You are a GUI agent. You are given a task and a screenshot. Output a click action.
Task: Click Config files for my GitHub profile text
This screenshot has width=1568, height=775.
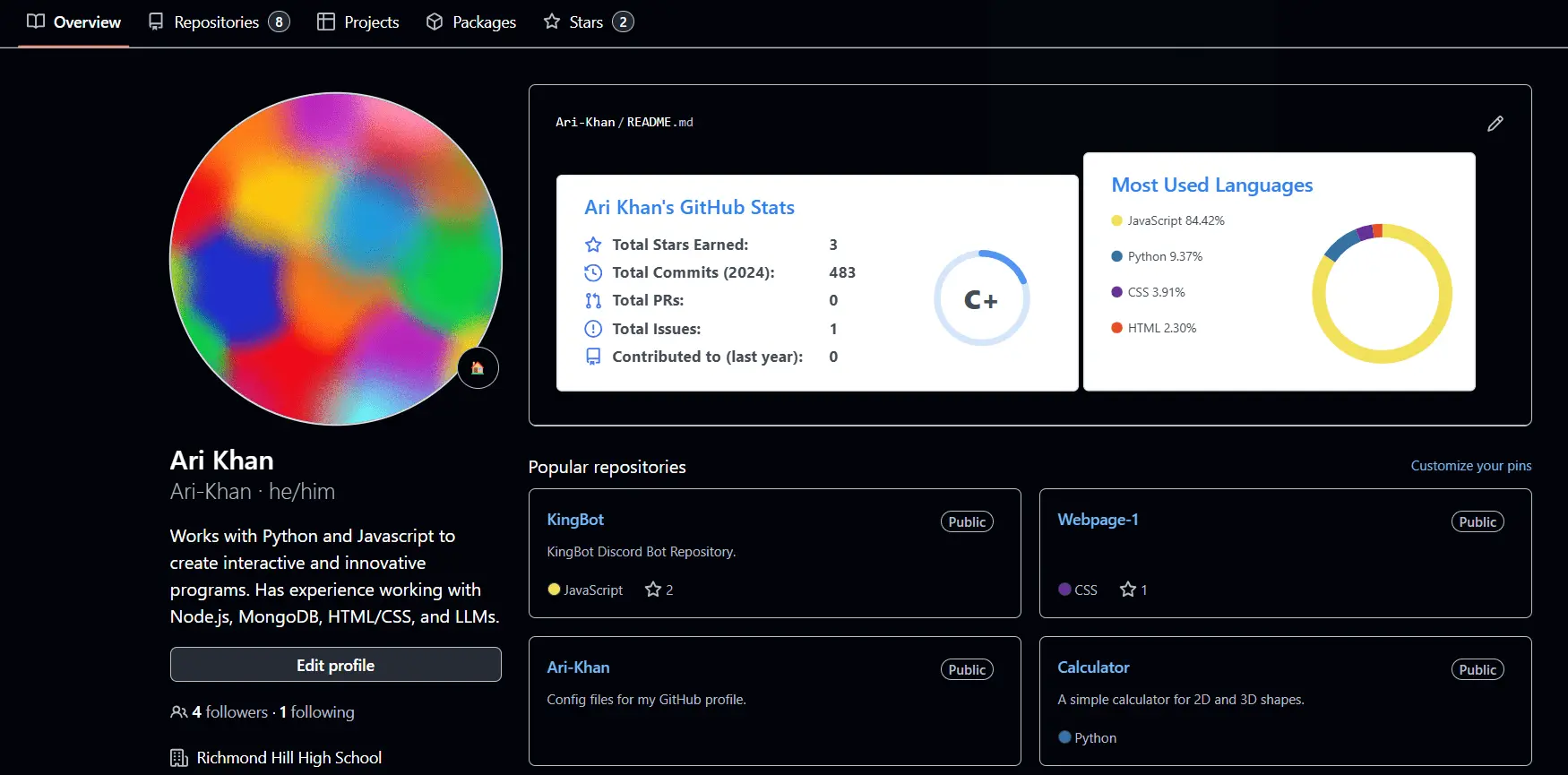tap(646, 700)
